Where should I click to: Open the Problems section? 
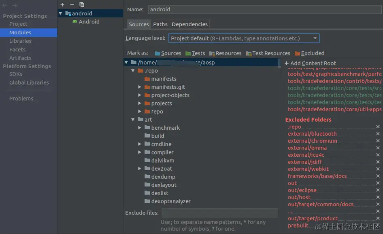pyautogui.click(x=21, y=99)
